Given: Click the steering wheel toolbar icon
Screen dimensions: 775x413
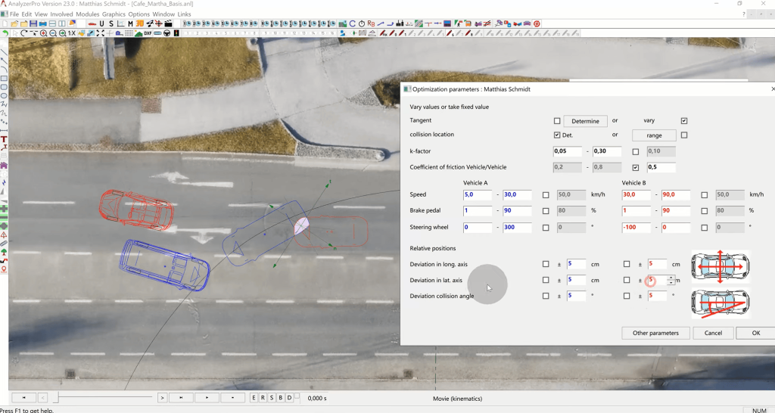Looking at the screenshot, I should [x=167, y=33].
